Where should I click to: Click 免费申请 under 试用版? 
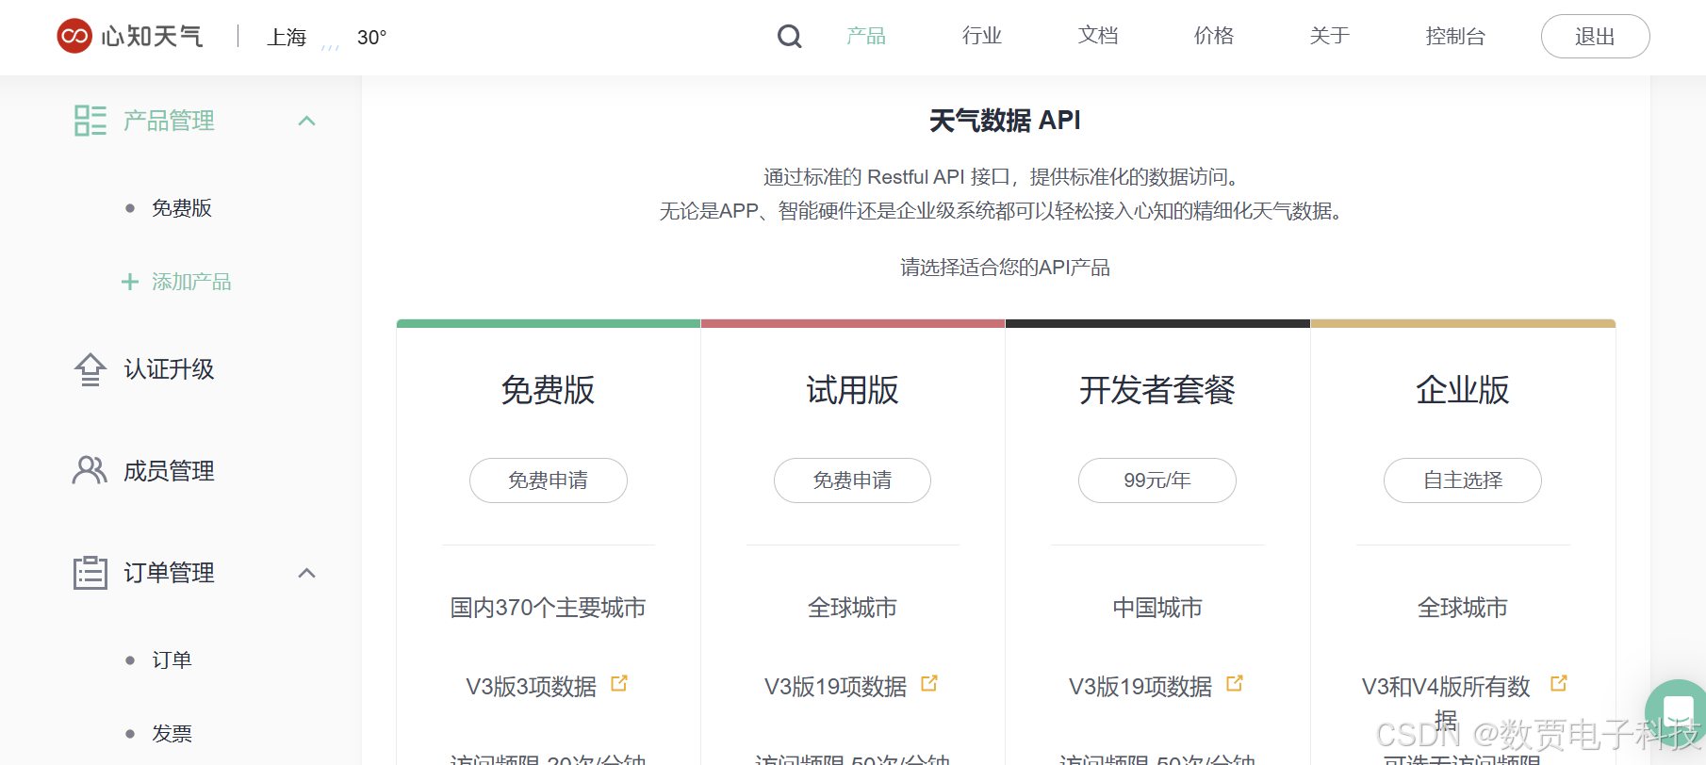tap(853, 480)
